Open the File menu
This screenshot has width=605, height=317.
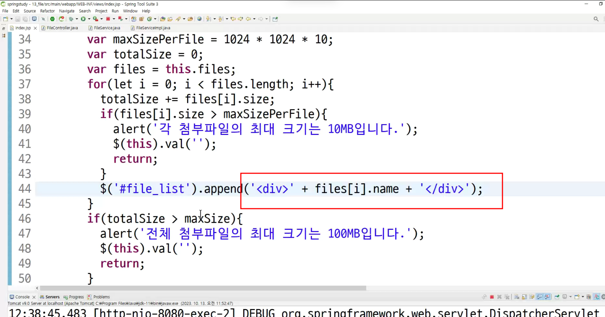pyautogui.click(x=5, y=11)
